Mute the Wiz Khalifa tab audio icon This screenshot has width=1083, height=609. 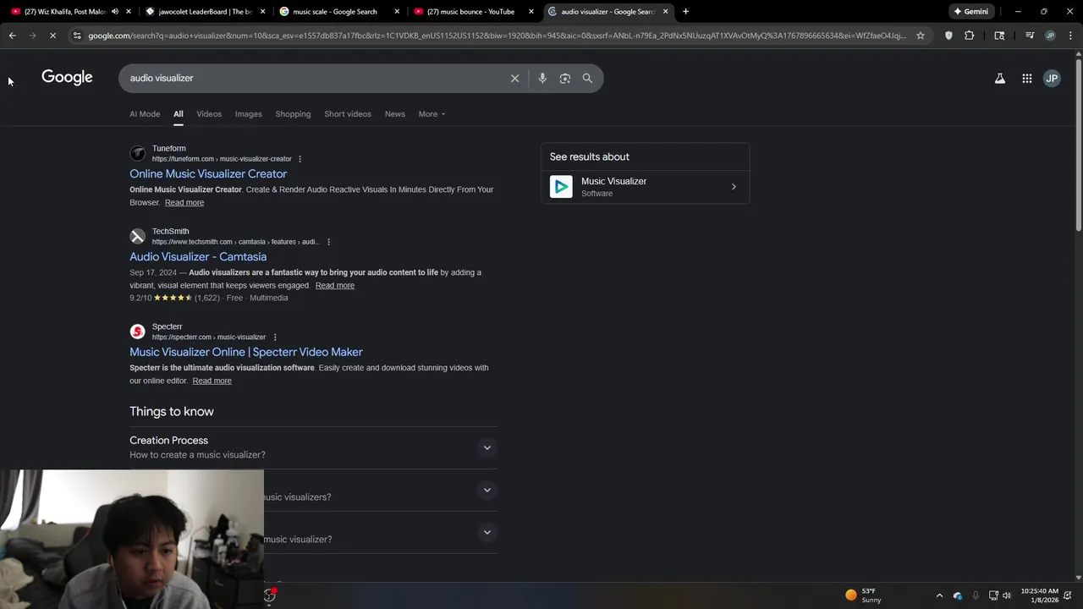click(x=115, y=12)
